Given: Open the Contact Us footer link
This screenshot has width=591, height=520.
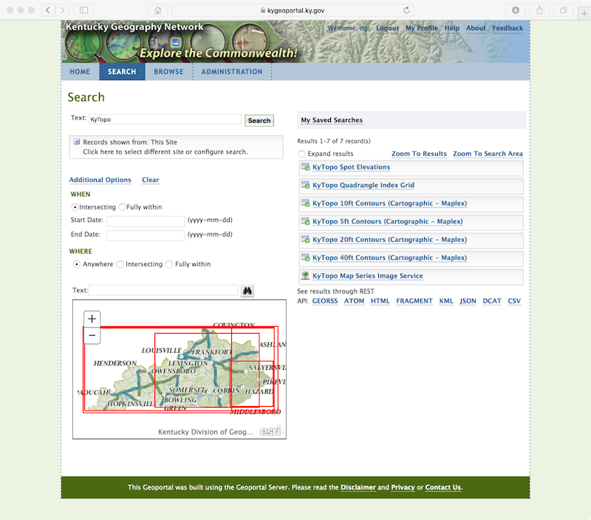Looking at the screenshot, I should click(443, 487).
